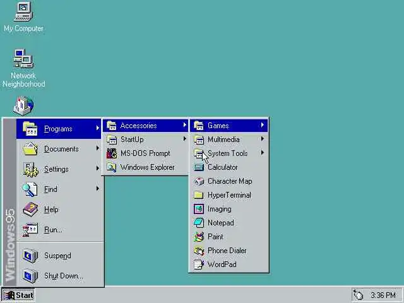Launch Notepad from Accessories

[229, 223]
